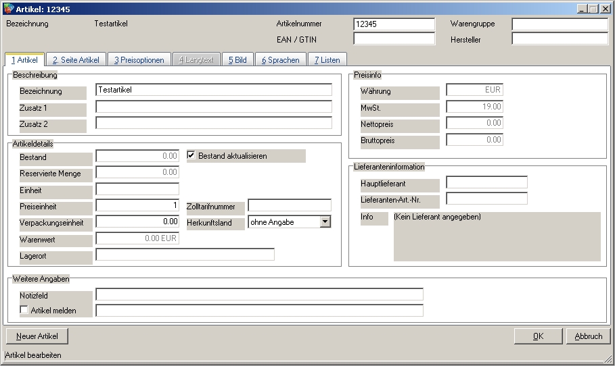Focus the Zolltarifnummer input field
Screen dimensions: 615x366
tap(290, 205)
